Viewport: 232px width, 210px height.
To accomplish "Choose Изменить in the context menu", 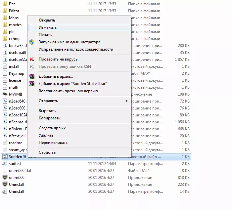I will pyautogui.click(x=79, y=27).
